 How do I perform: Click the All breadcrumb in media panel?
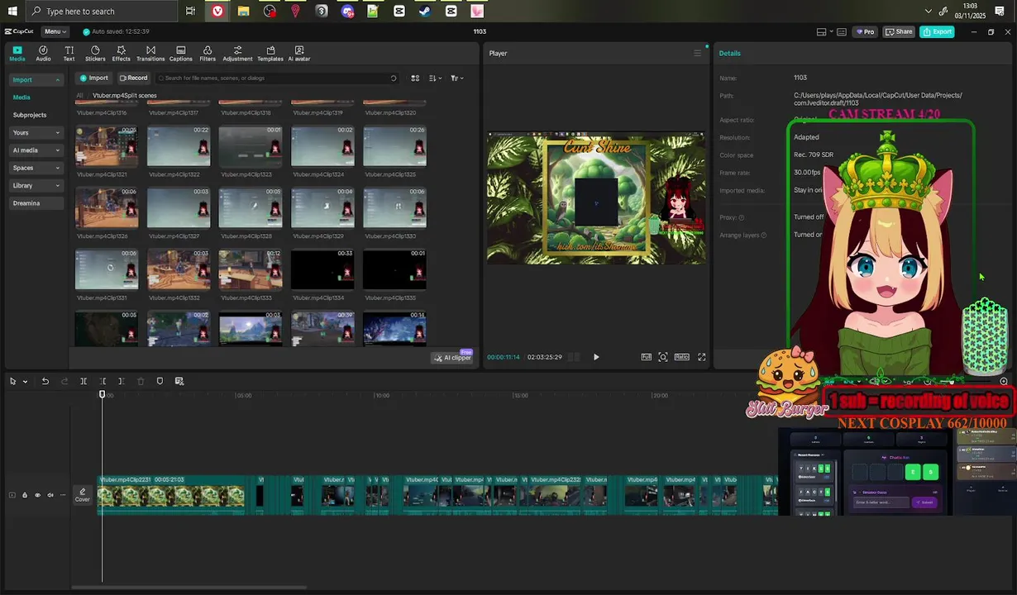(x=80, y=95)
